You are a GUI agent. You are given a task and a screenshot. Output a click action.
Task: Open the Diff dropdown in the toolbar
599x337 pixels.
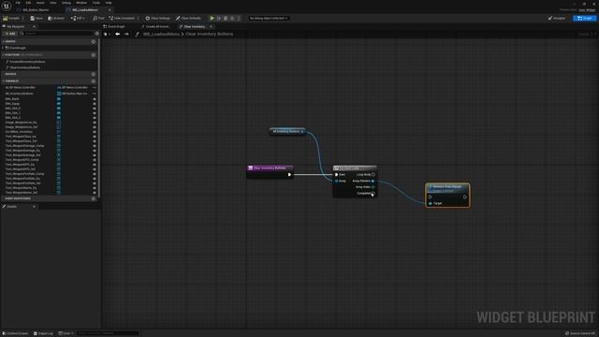[78, 19]
